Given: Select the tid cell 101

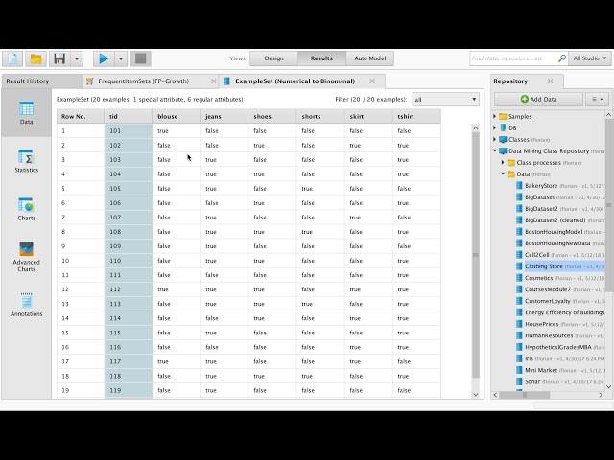Looking at the screenshot, I should [x=129, y=130].
